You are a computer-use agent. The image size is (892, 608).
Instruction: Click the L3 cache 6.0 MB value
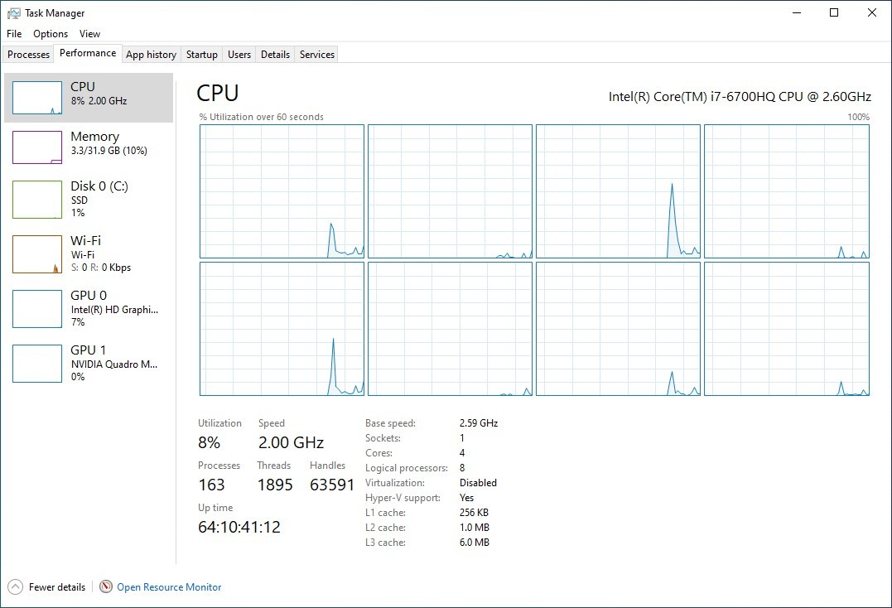474,543
